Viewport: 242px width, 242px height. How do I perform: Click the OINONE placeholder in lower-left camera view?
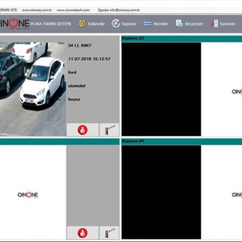point(28,195)
